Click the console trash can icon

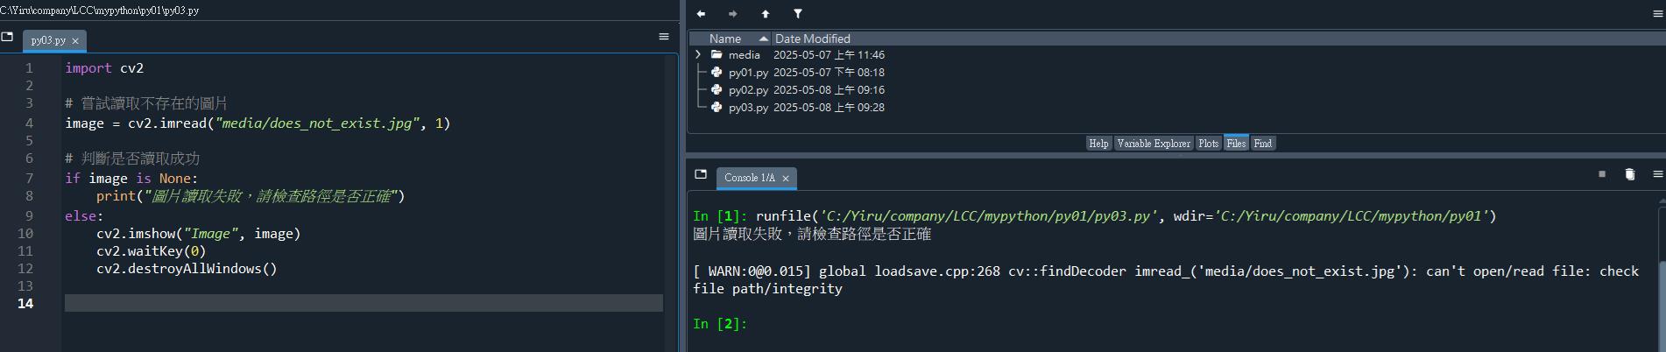1629,174
